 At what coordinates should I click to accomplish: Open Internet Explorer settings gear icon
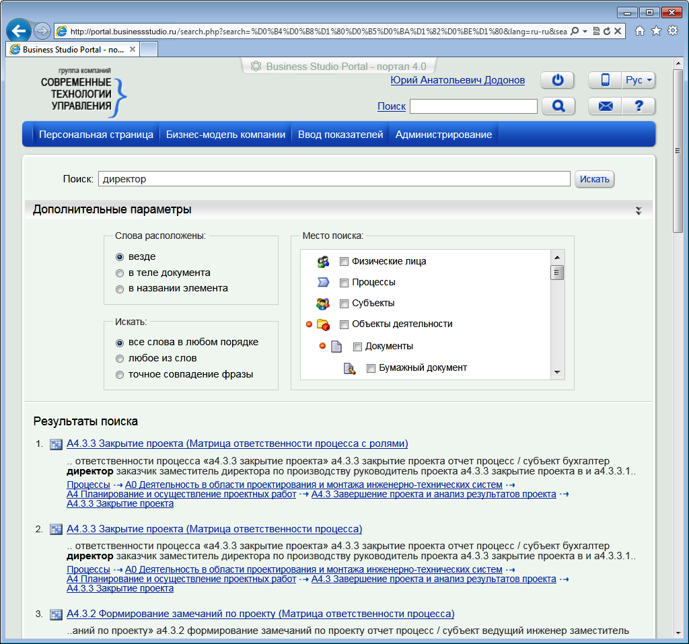pyautogui.click(x=672, y=31)
